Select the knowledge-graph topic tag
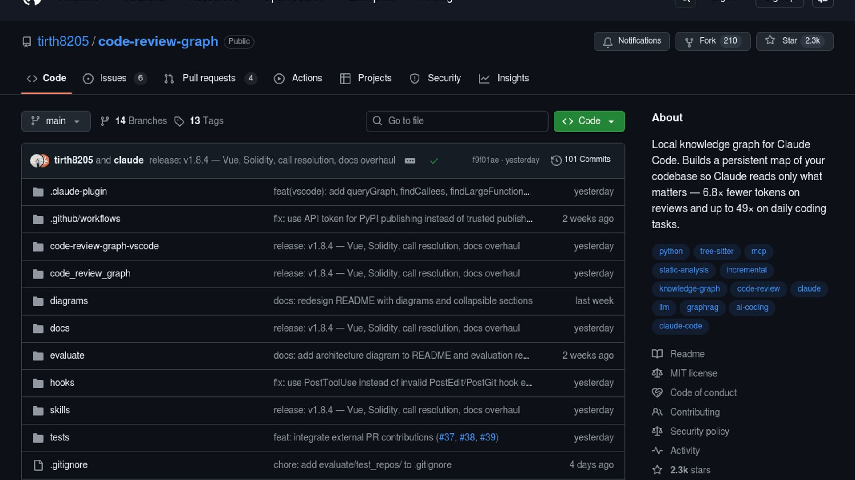The image size is (855, 480). pyautogui.click(x=689, y=289)
